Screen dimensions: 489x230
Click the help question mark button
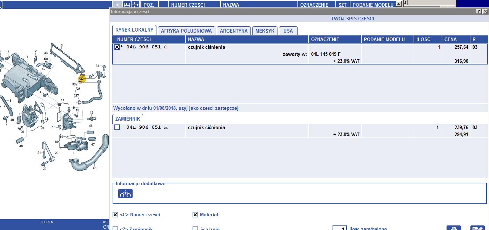478,12
